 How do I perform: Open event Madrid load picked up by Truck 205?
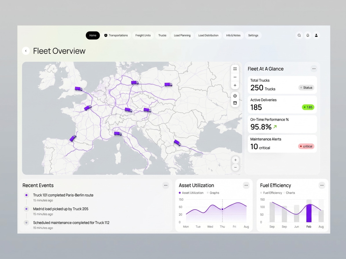pos(61,209)
